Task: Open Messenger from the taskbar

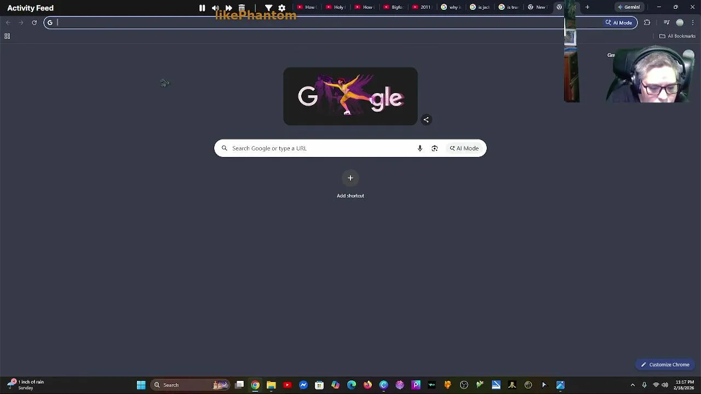Action: tap(303, 385)
